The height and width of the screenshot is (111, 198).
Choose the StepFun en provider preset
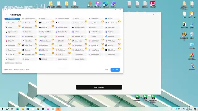(12, 36)
